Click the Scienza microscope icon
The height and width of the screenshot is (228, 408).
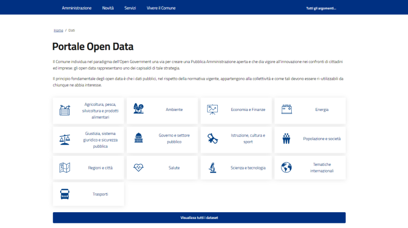(x=213, y=167)
